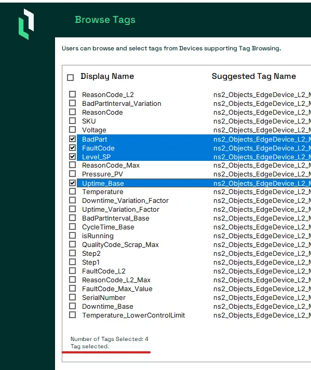311x370 pixels.
Task: Click the green and white app logo
Action: (x=26, y=24)
